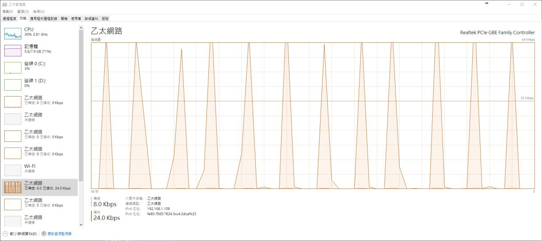Click the Resource Monitor icon at the bottom

[x=44, y=234]
